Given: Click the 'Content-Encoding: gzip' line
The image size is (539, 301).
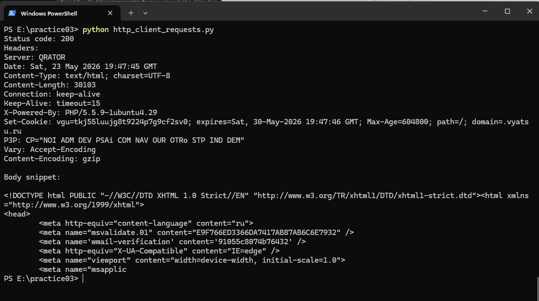Looking at the screenshot, I should (52, 159).
